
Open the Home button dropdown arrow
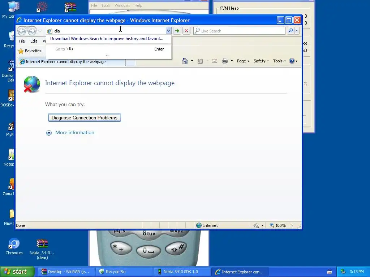coord(192,61)
